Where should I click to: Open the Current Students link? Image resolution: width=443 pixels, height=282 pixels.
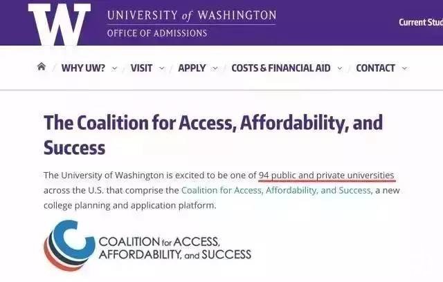point(420,22)
